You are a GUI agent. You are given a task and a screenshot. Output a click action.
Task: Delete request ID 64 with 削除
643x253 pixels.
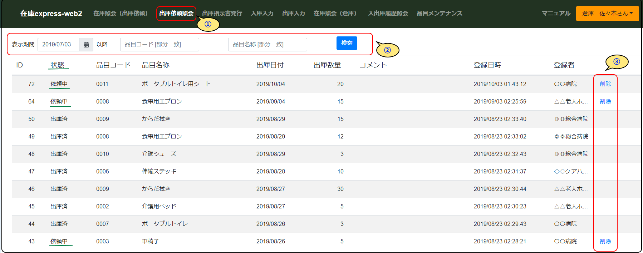[x=605, y=101]
